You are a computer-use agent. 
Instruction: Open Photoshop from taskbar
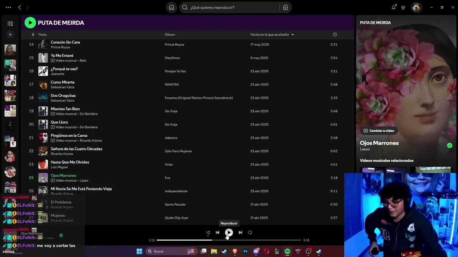click(245, 251)
